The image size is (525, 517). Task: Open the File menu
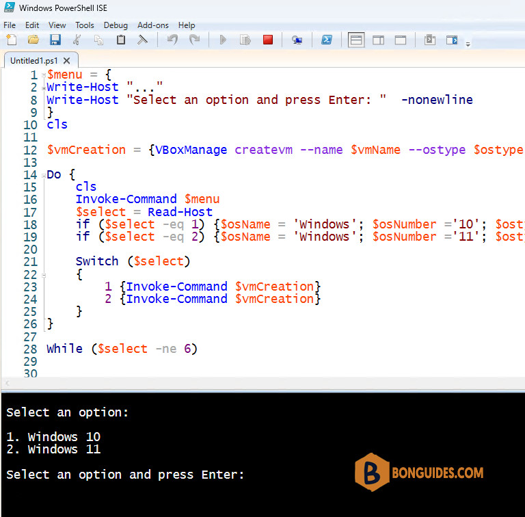[10, 25]
